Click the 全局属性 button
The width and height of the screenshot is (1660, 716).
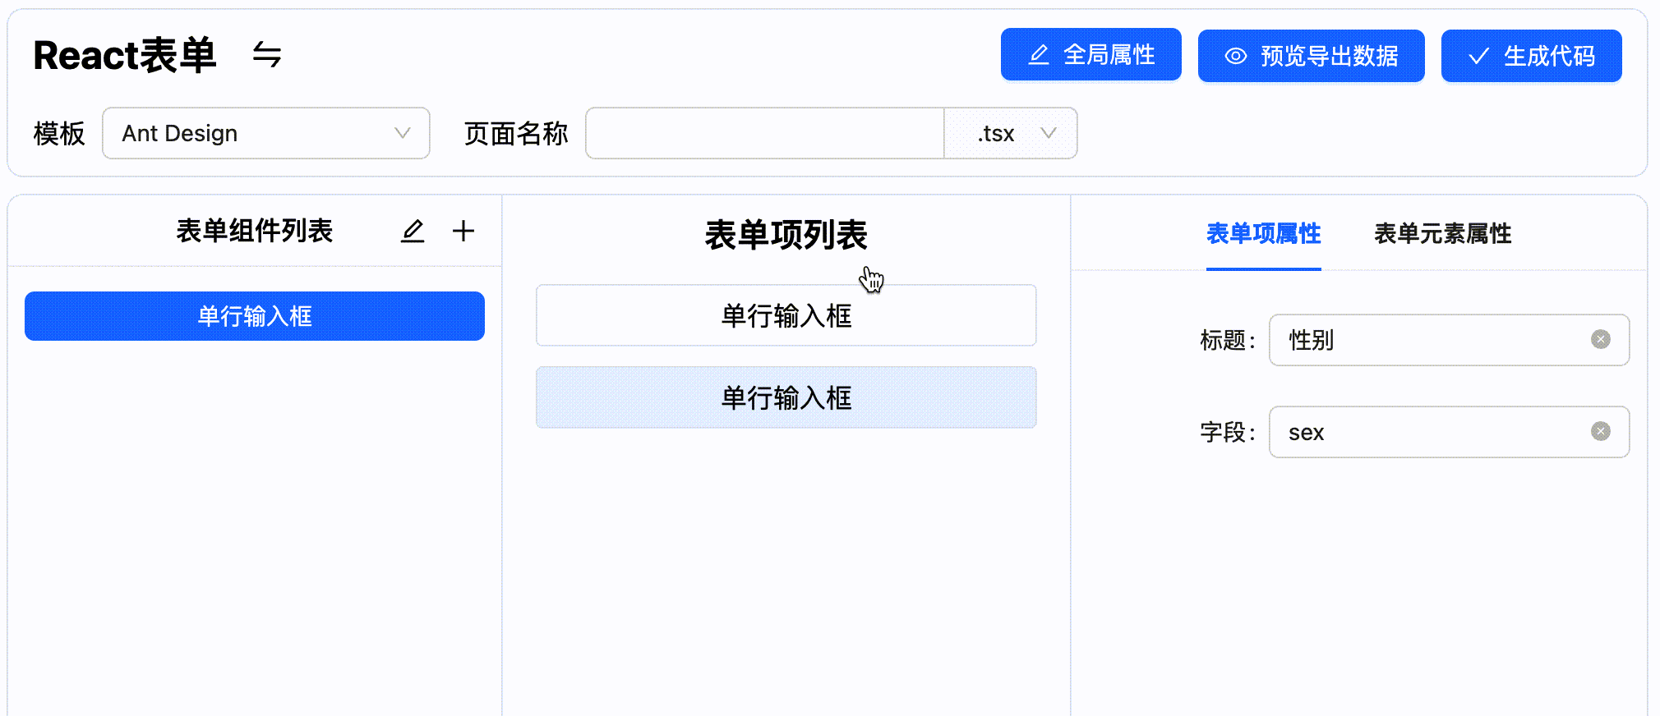point(1091,54)
